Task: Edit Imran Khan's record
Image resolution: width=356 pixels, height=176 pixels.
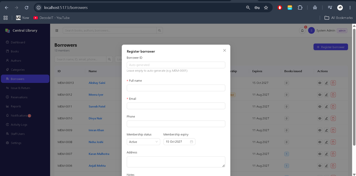Action: click(x=326, y=130)
